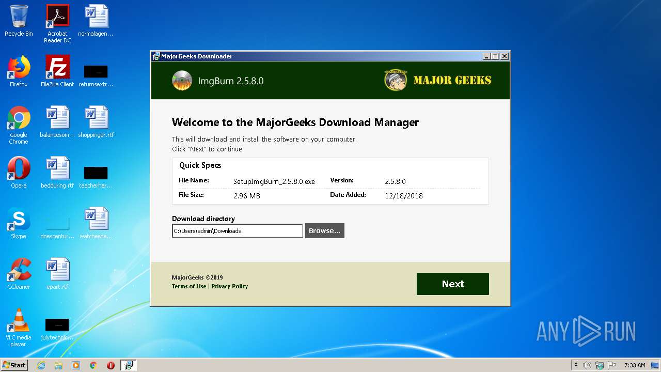Image resolution: width=661 pixels, height=372 pixels.
Task: Click the Quick Specs heading
Action: tap(200, 165)
